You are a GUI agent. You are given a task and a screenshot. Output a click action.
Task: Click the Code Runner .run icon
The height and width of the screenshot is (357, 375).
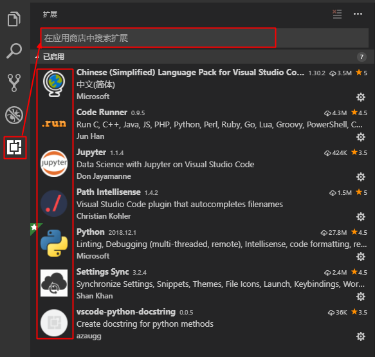(x=54, y=124)
